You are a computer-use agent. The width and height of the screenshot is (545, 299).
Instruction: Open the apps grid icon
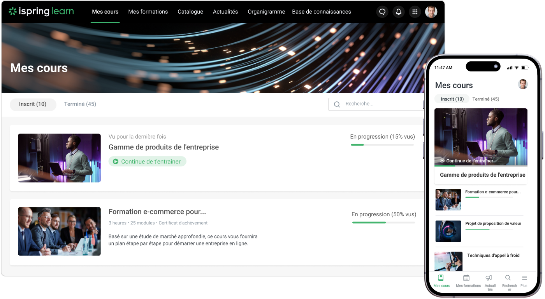(x=415, y=12)
